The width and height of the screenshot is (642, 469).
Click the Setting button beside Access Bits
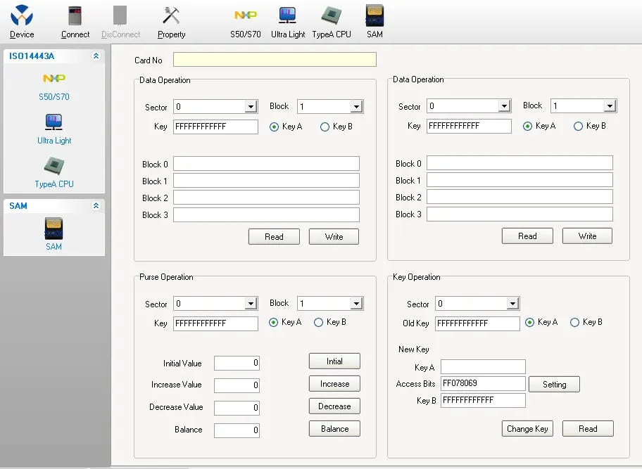pyautogui.click(x=554, y=385)
